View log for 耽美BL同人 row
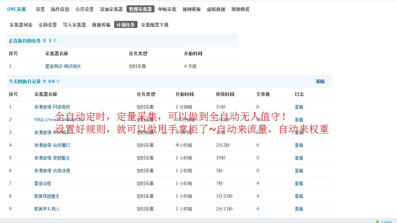 tap(299, 209)
